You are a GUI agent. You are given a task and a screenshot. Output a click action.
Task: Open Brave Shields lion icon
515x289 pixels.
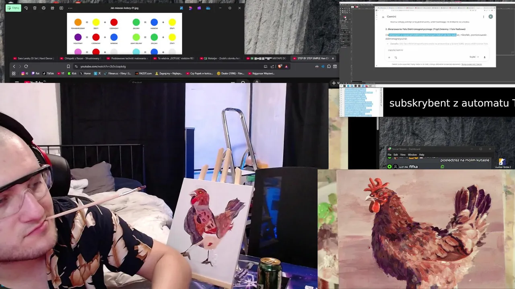[280, 66]
